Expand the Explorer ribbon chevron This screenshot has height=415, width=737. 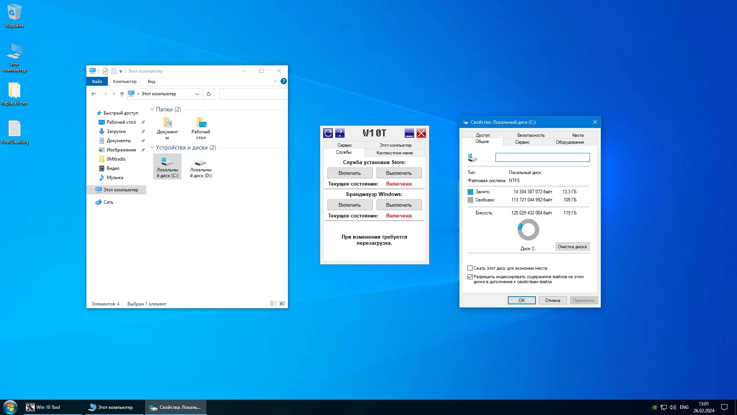275,81
